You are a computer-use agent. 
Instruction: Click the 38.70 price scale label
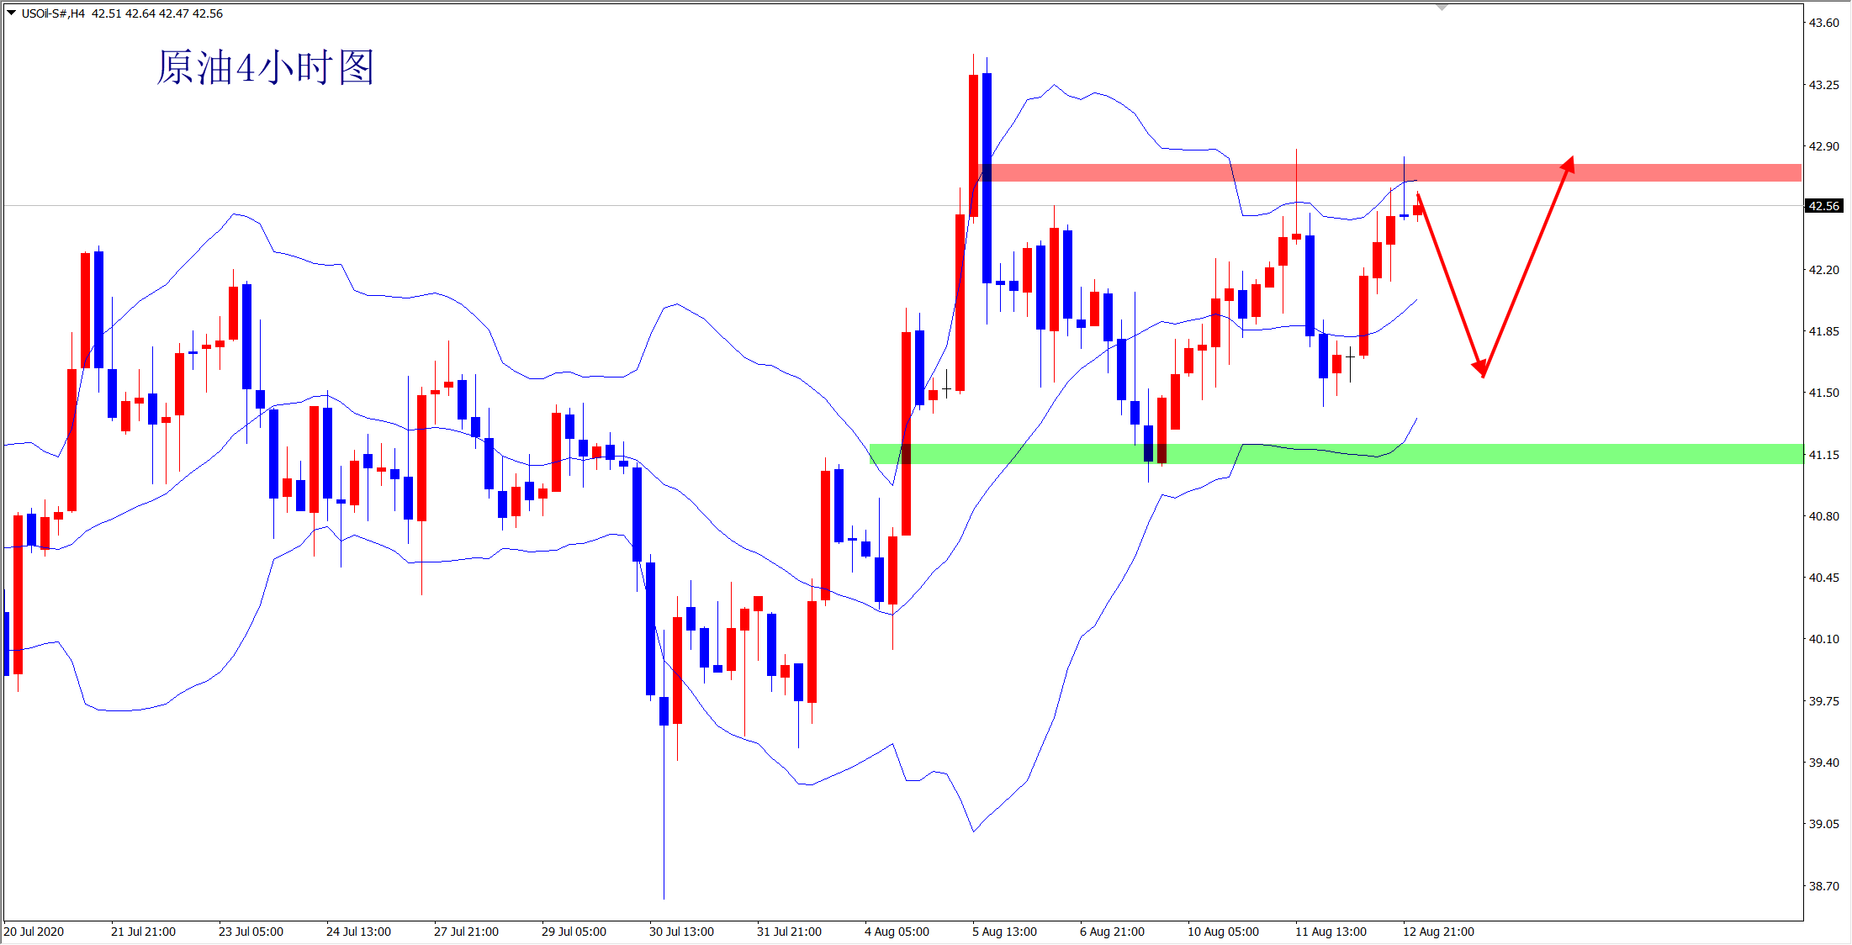1823,885
